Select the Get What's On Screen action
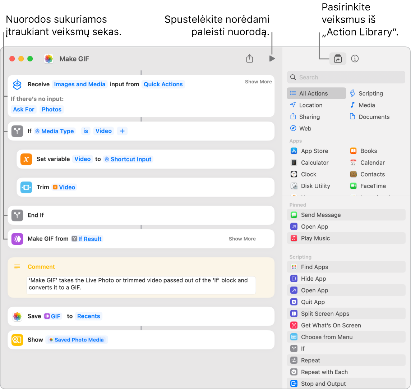 coord(331,325)
